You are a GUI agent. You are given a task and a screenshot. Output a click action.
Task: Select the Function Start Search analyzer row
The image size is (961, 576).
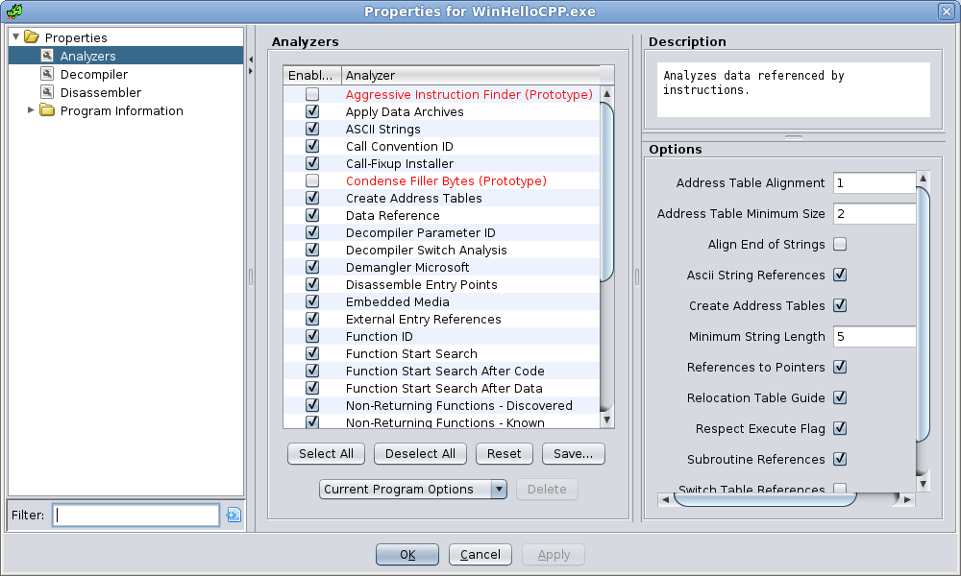(x=411, y=354)
